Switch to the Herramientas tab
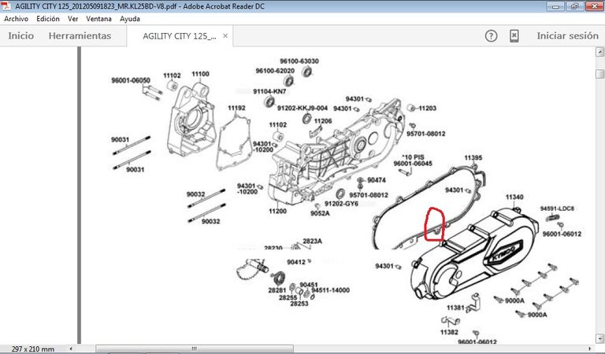Image resolution: width=605 pixels, height=354 pixels. [80, 36]
